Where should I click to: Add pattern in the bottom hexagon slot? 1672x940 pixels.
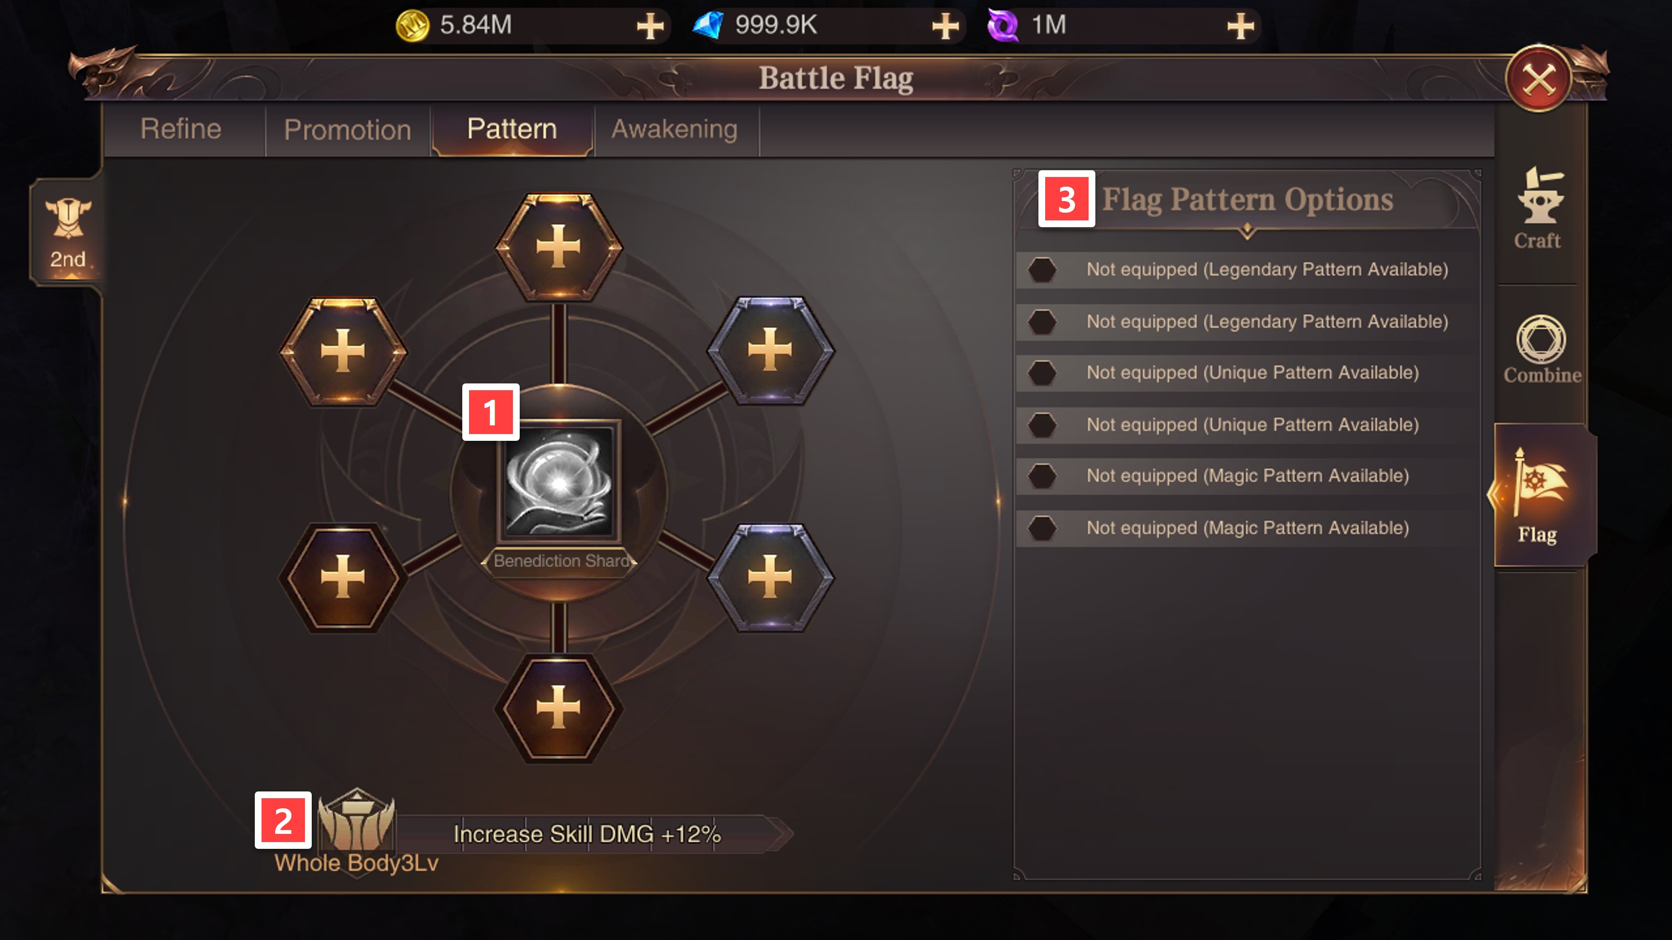tap(558, 708)
